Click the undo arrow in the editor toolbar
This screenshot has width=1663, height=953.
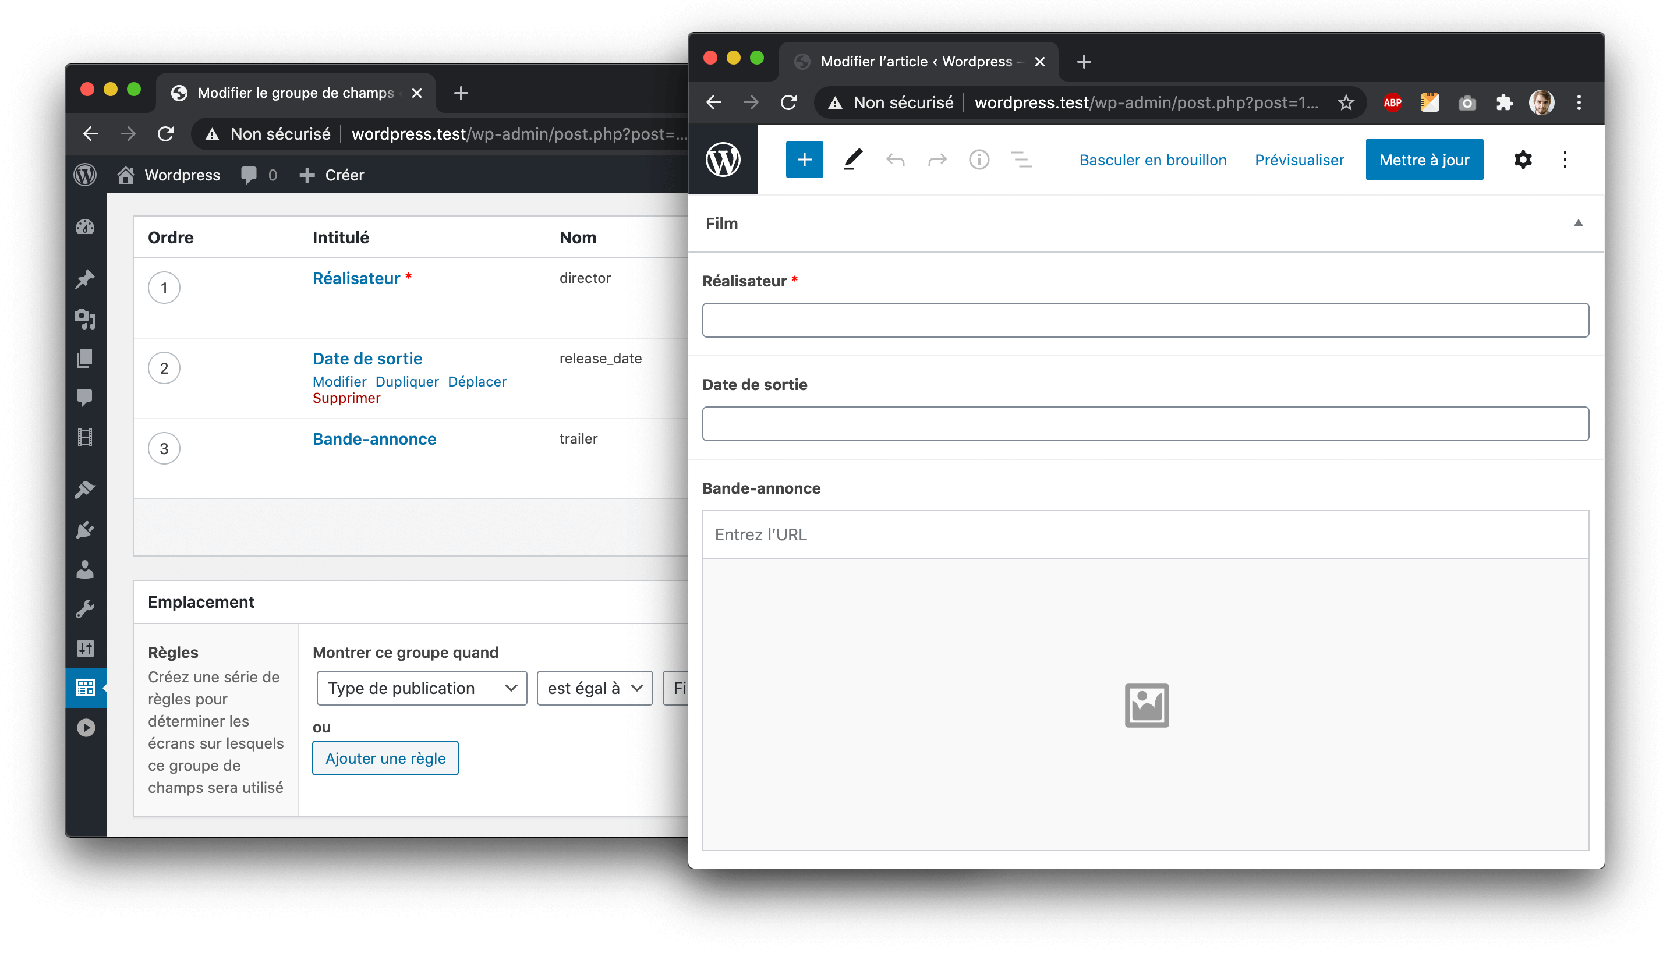894,160
